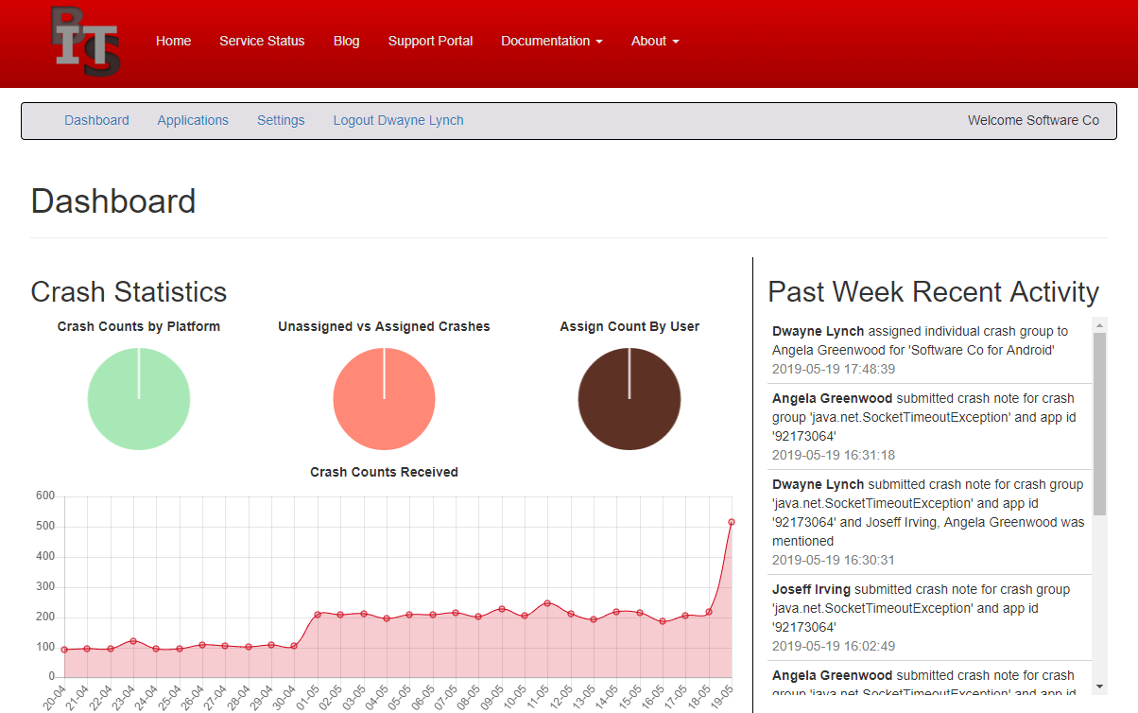
Task: Open the Settings tab
Action: coord(281,120)
